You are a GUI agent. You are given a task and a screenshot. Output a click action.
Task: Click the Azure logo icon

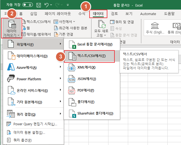[x=11, y=67]
